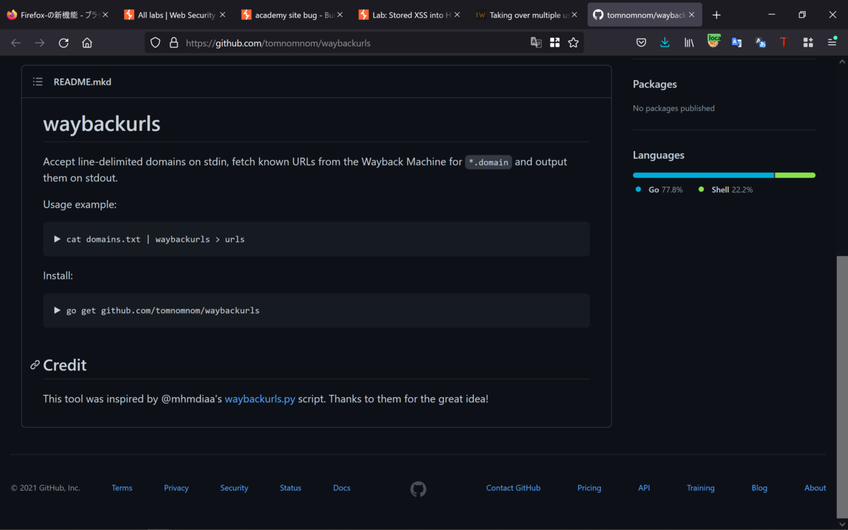Open the waybackurls.py script link
848x530 pixels.
tap(260, 399)
